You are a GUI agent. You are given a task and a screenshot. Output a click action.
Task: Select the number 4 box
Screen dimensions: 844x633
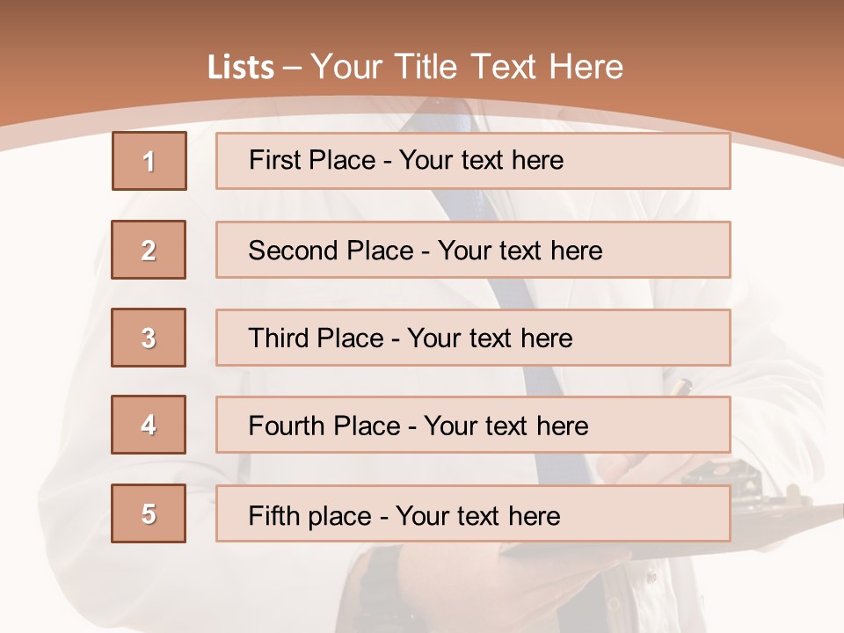coord(149,425)
